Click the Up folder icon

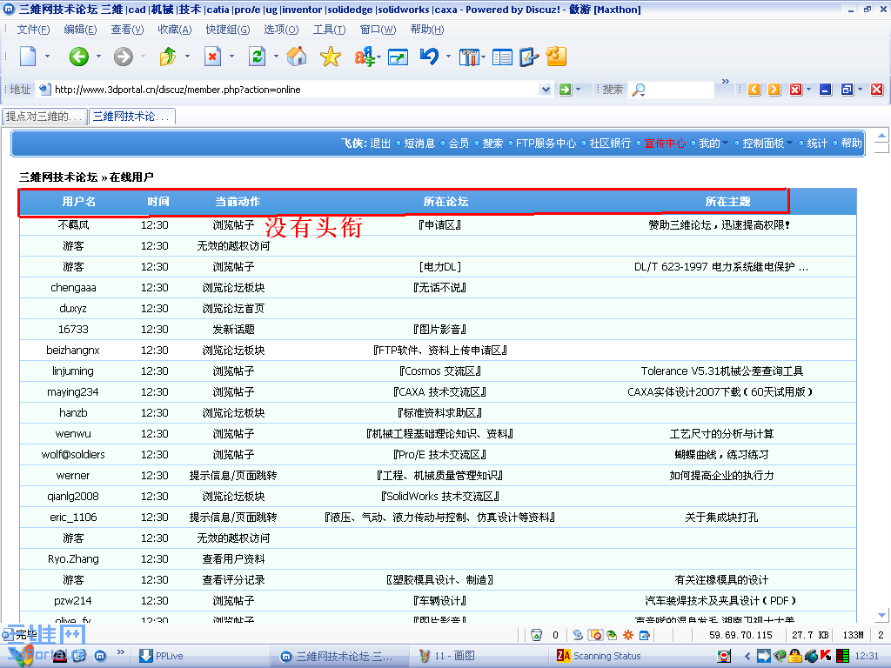[x=168, y=57]
